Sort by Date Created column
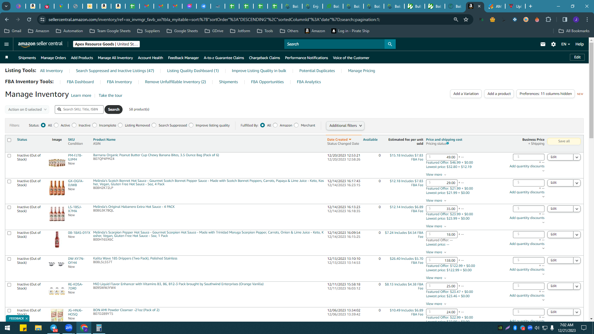594x334 pixels. (339, 140)
